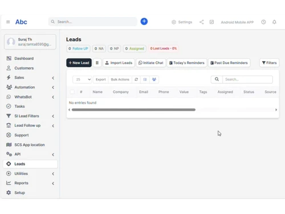The height and width of the screenshot is (214, 285).
Task: Click the SI Lead Filters funnel icon
Action: pos(9,116)
